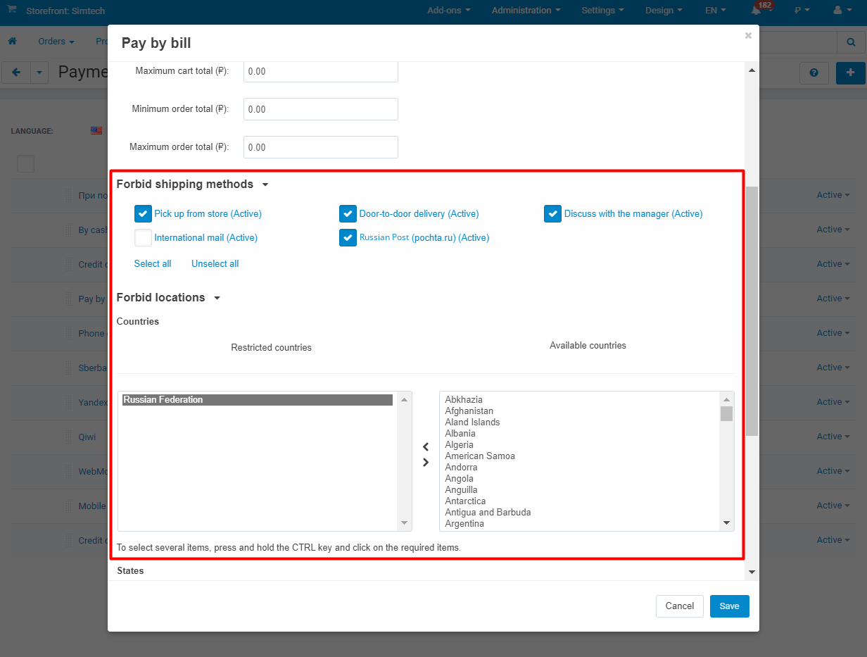Image resolution: width=867 pixels, height=657 pixels.
Task: Open the notifications bell icon
Action: (x=757, y=11)
